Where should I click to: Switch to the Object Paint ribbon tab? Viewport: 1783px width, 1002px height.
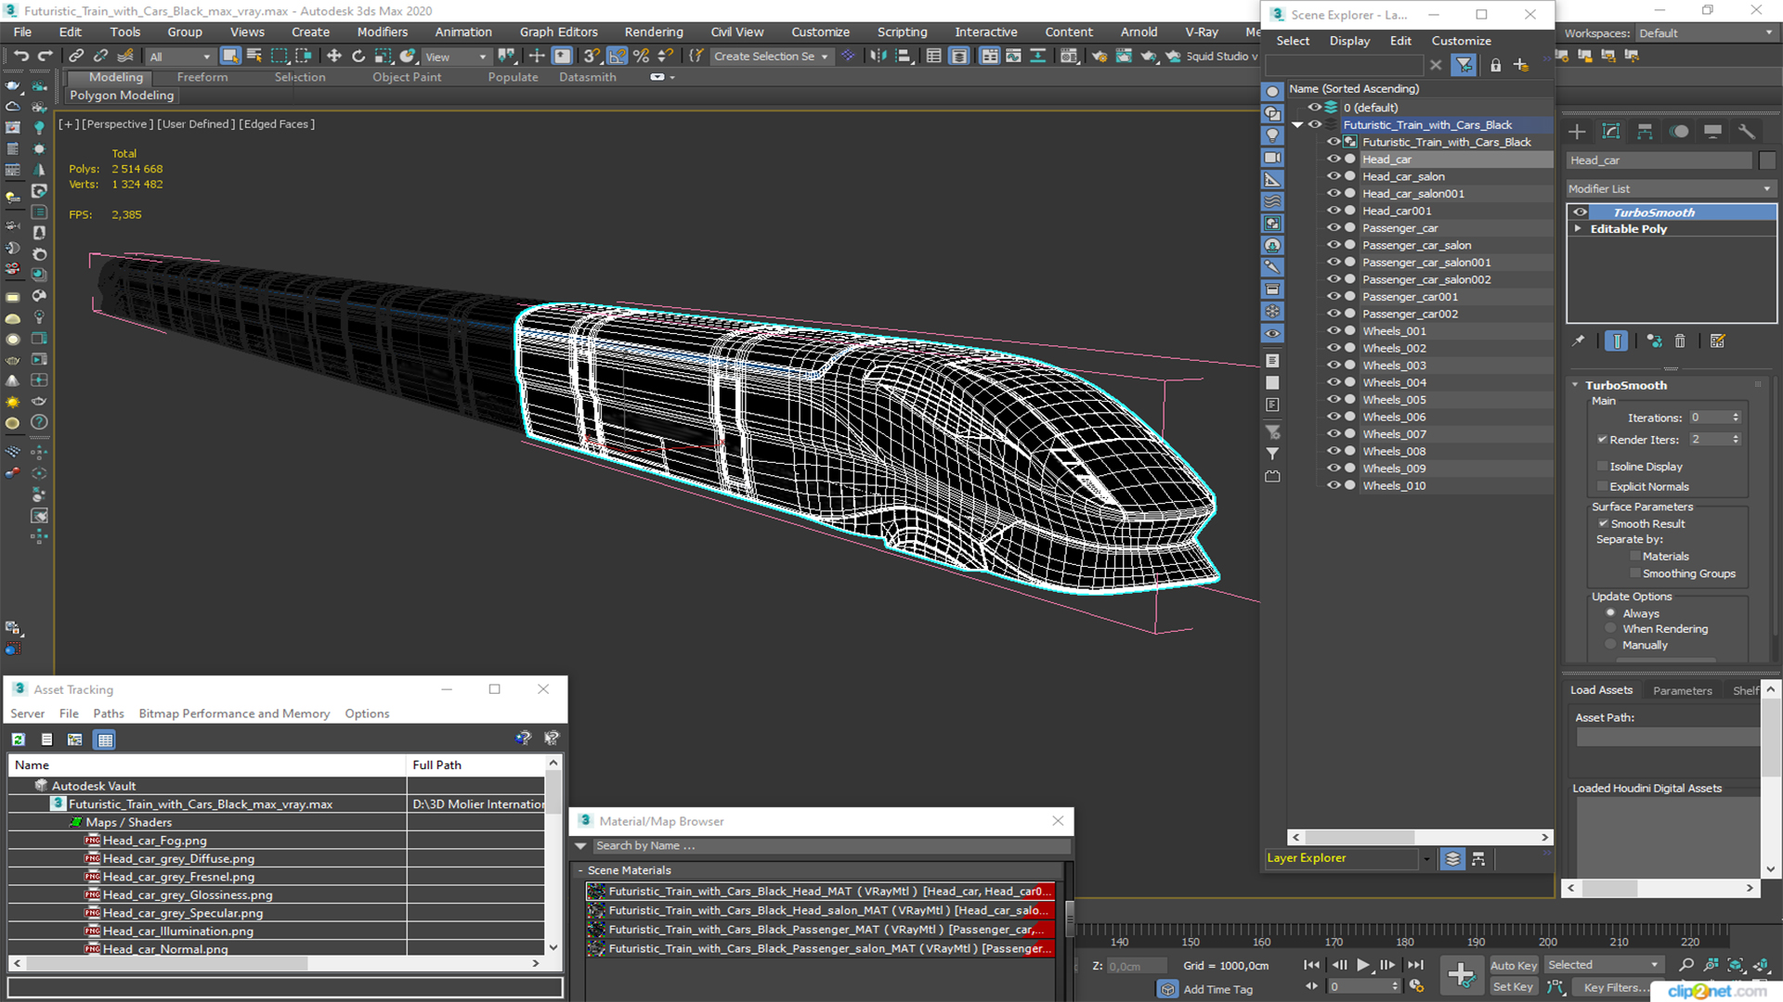[407, 77]
